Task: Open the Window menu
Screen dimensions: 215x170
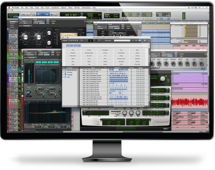Action: pos(77,8)
